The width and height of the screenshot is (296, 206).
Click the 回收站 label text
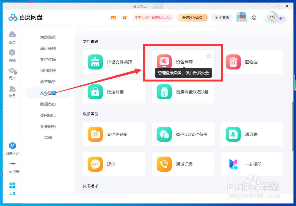click(x=251, y=62)
